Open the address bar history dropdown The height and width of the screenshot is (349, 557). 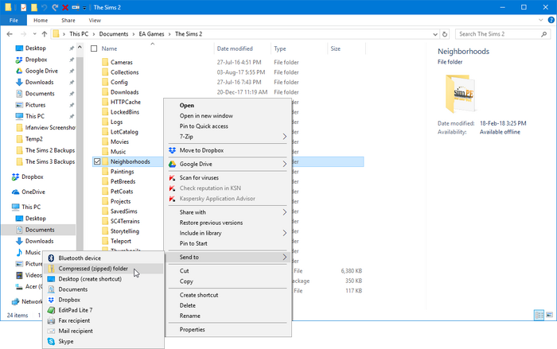point(435,34)
